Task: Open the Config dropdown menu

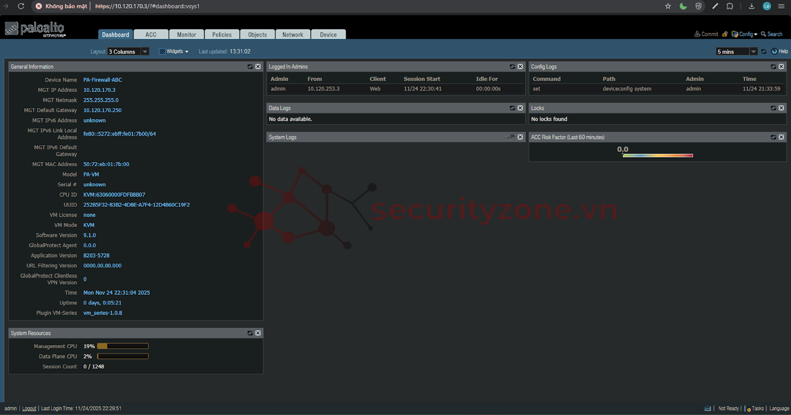Action: coord(746,34)
